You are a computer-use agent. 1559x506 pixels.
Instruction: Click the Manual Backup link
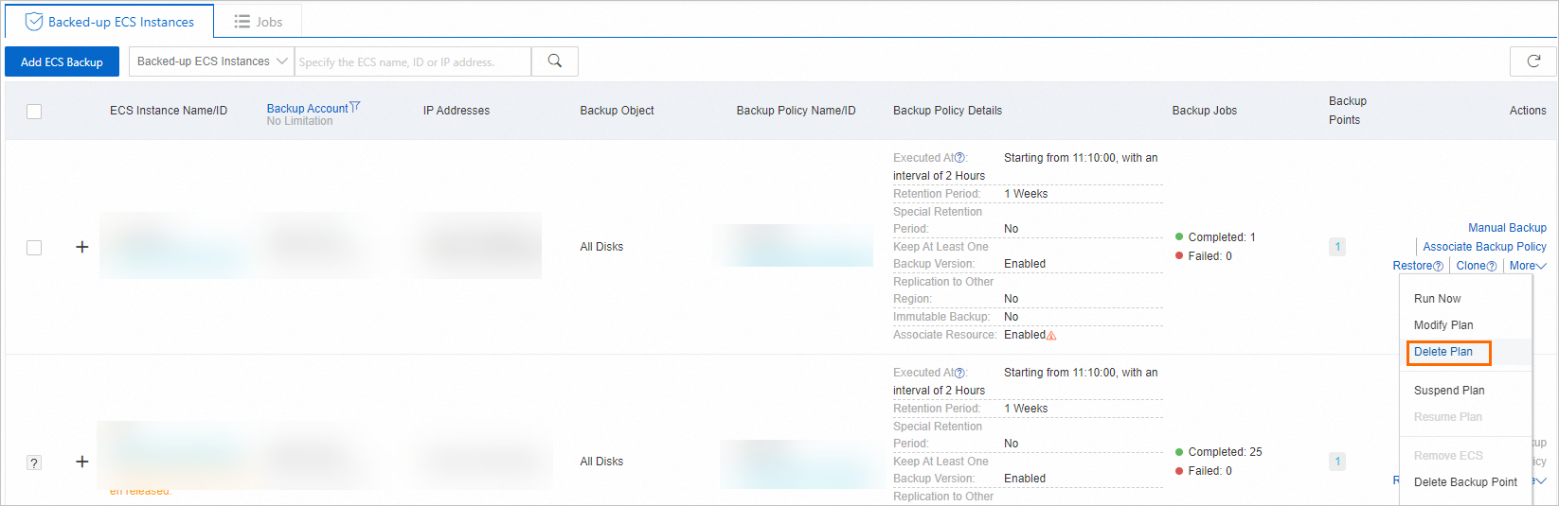(x=1507, y=228)
